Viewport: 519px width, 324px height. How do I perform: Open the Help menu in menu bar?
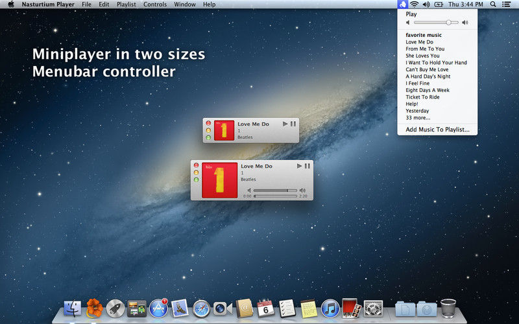(x=209, y=5)
